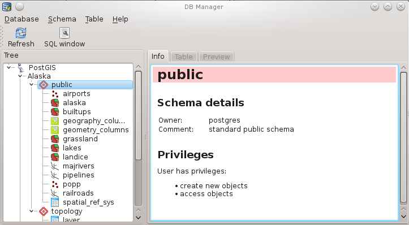409x225 pixels.
Task: Click the alaska polygon layer icon
Action: (x=55, y=103)
